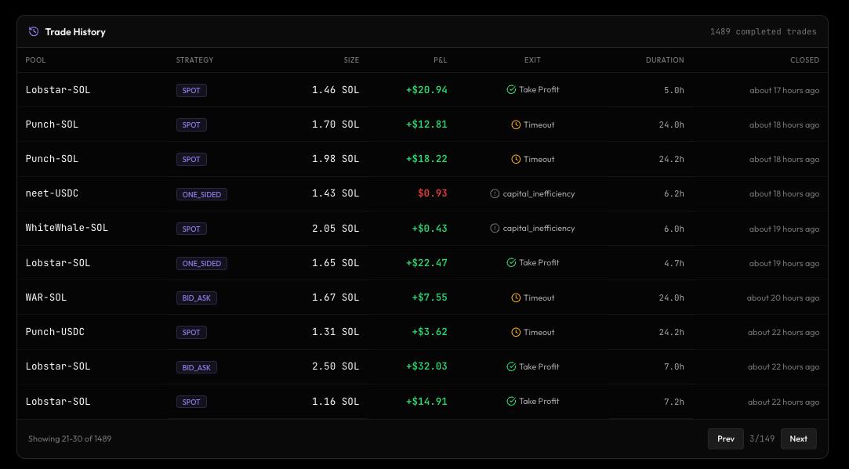The height and width of the screenshot is (469, 849).
Task: Click the SPOT badge in the 1.16 SOL row
Action: tap(191, 402)
